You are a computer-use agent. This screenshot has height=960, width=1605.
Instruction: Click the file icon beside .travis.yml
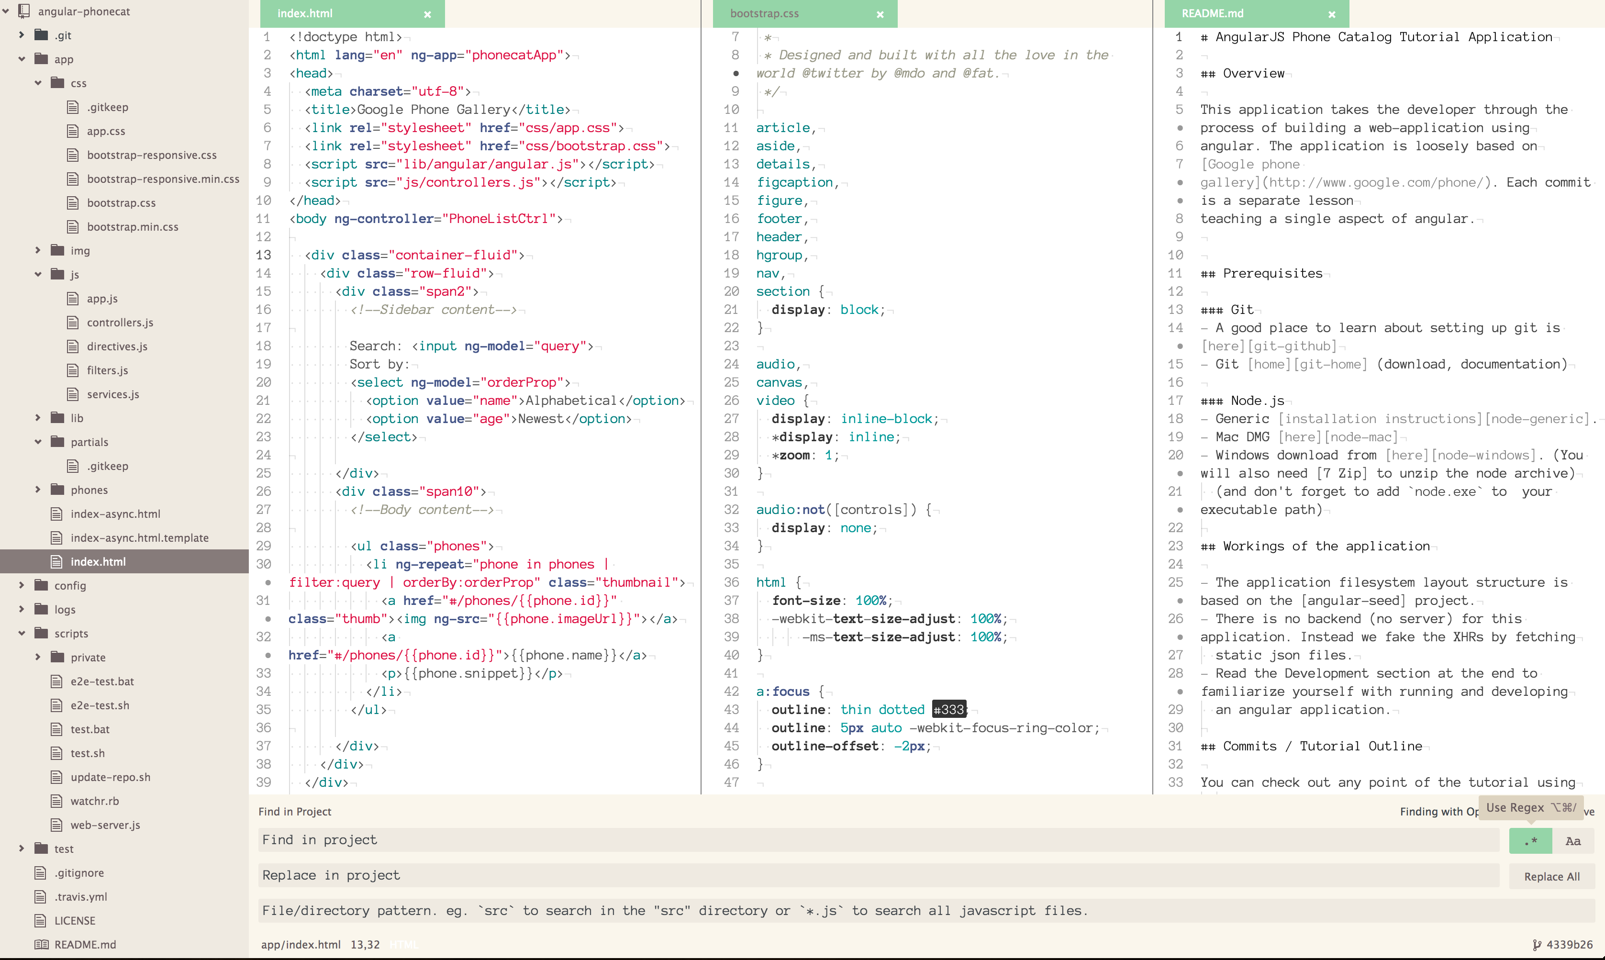click(41, 897)
